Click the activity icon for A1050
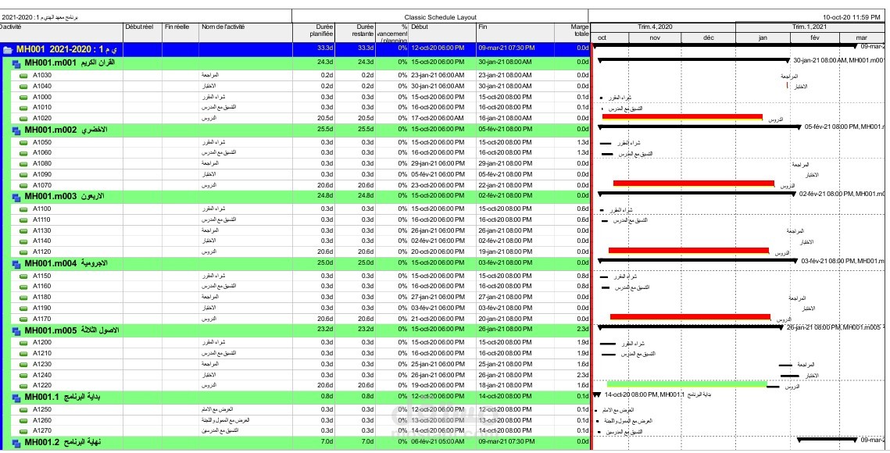The image size is (890, 453). pos(23,142)
